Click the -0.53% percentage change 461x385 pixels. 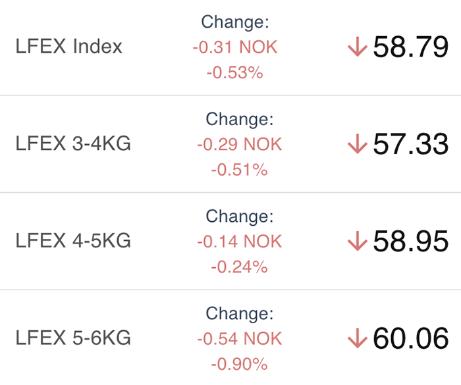pyautogui.click(x=235, y=72)
